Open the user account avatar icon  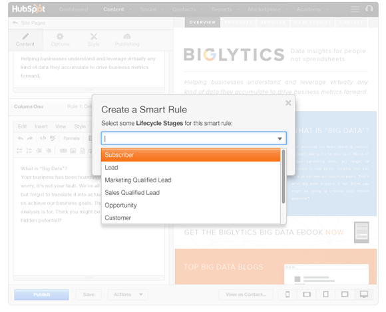[369, 9]
